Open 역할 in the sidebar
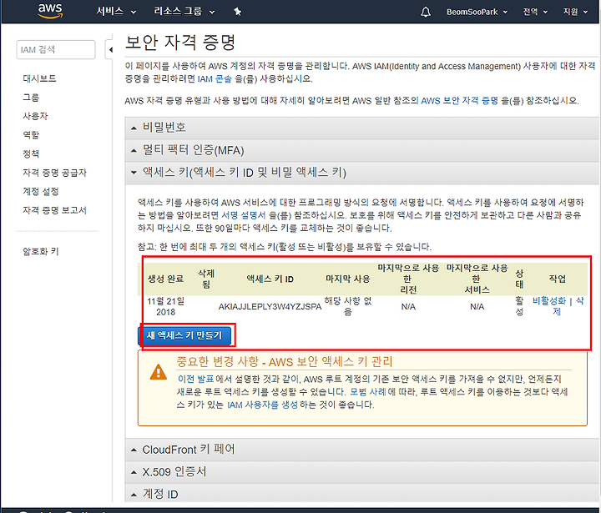The image size is (601, 513). pos(31,135)
